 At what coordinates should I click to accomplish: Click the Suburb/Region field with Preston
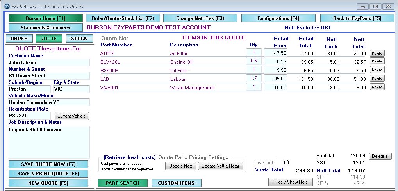tap(29, 89)
